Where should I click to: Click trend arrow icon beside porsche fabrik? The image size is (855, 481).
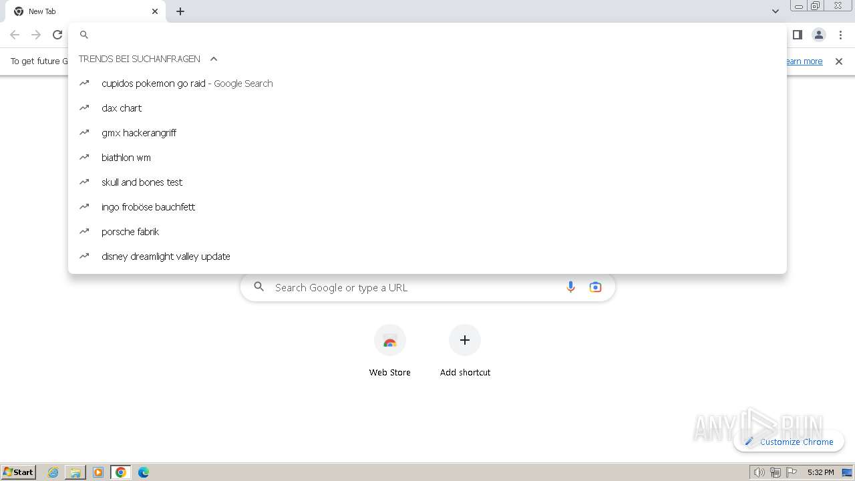click(84, 231)
